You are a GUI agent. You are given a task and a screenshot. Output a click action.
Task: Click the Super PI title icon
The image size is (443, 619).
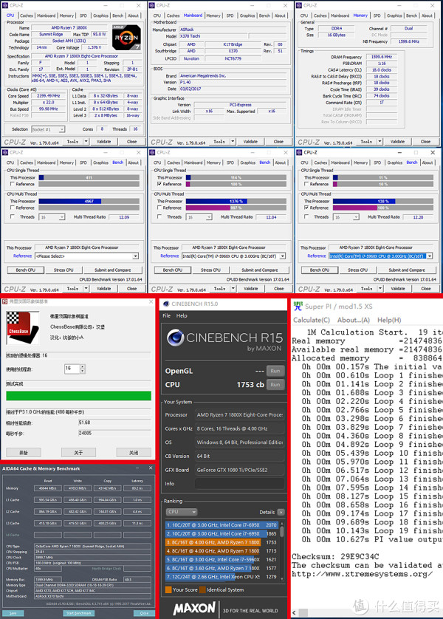click(x=298, y=307)
